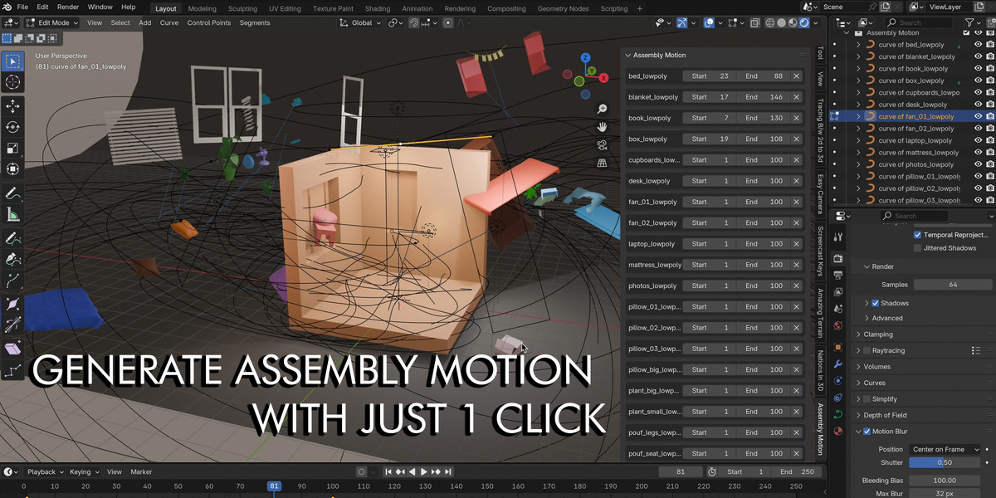Hide curve of fan_01_lowpoly with eye icon
The image size is (996, 498).
click(978, 116)
